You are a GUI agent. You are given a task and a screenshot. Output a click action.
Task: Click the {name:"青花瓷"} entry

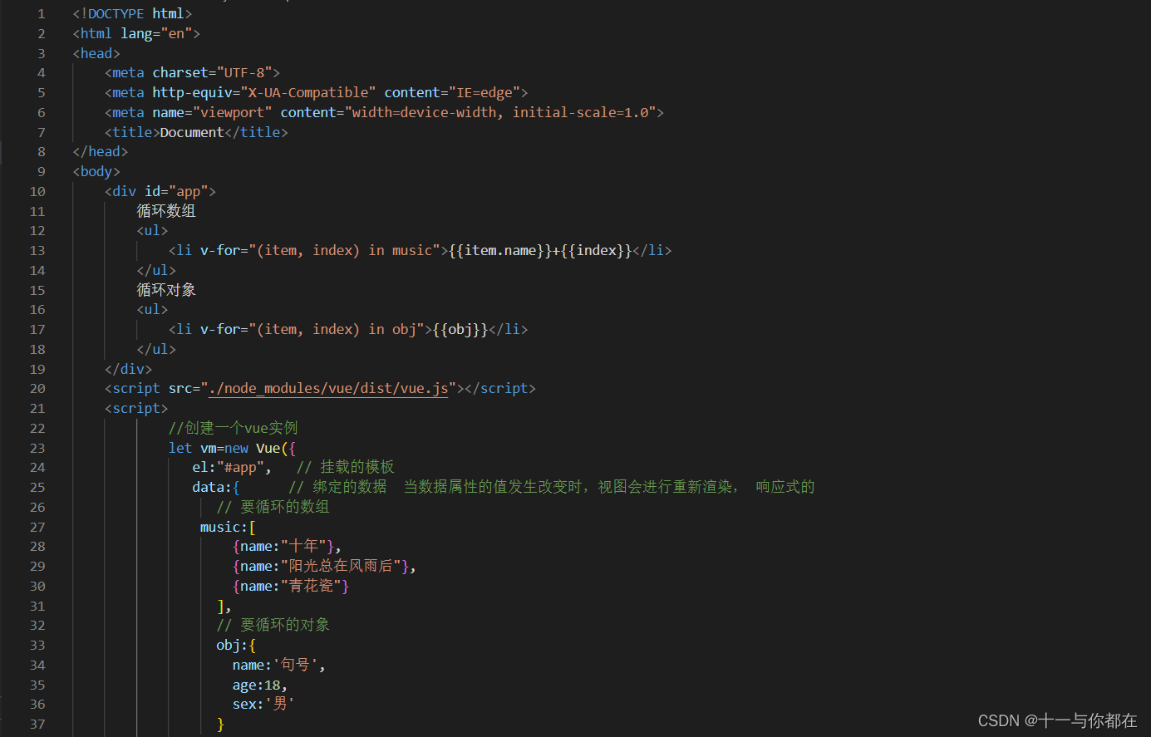point(291,586)
